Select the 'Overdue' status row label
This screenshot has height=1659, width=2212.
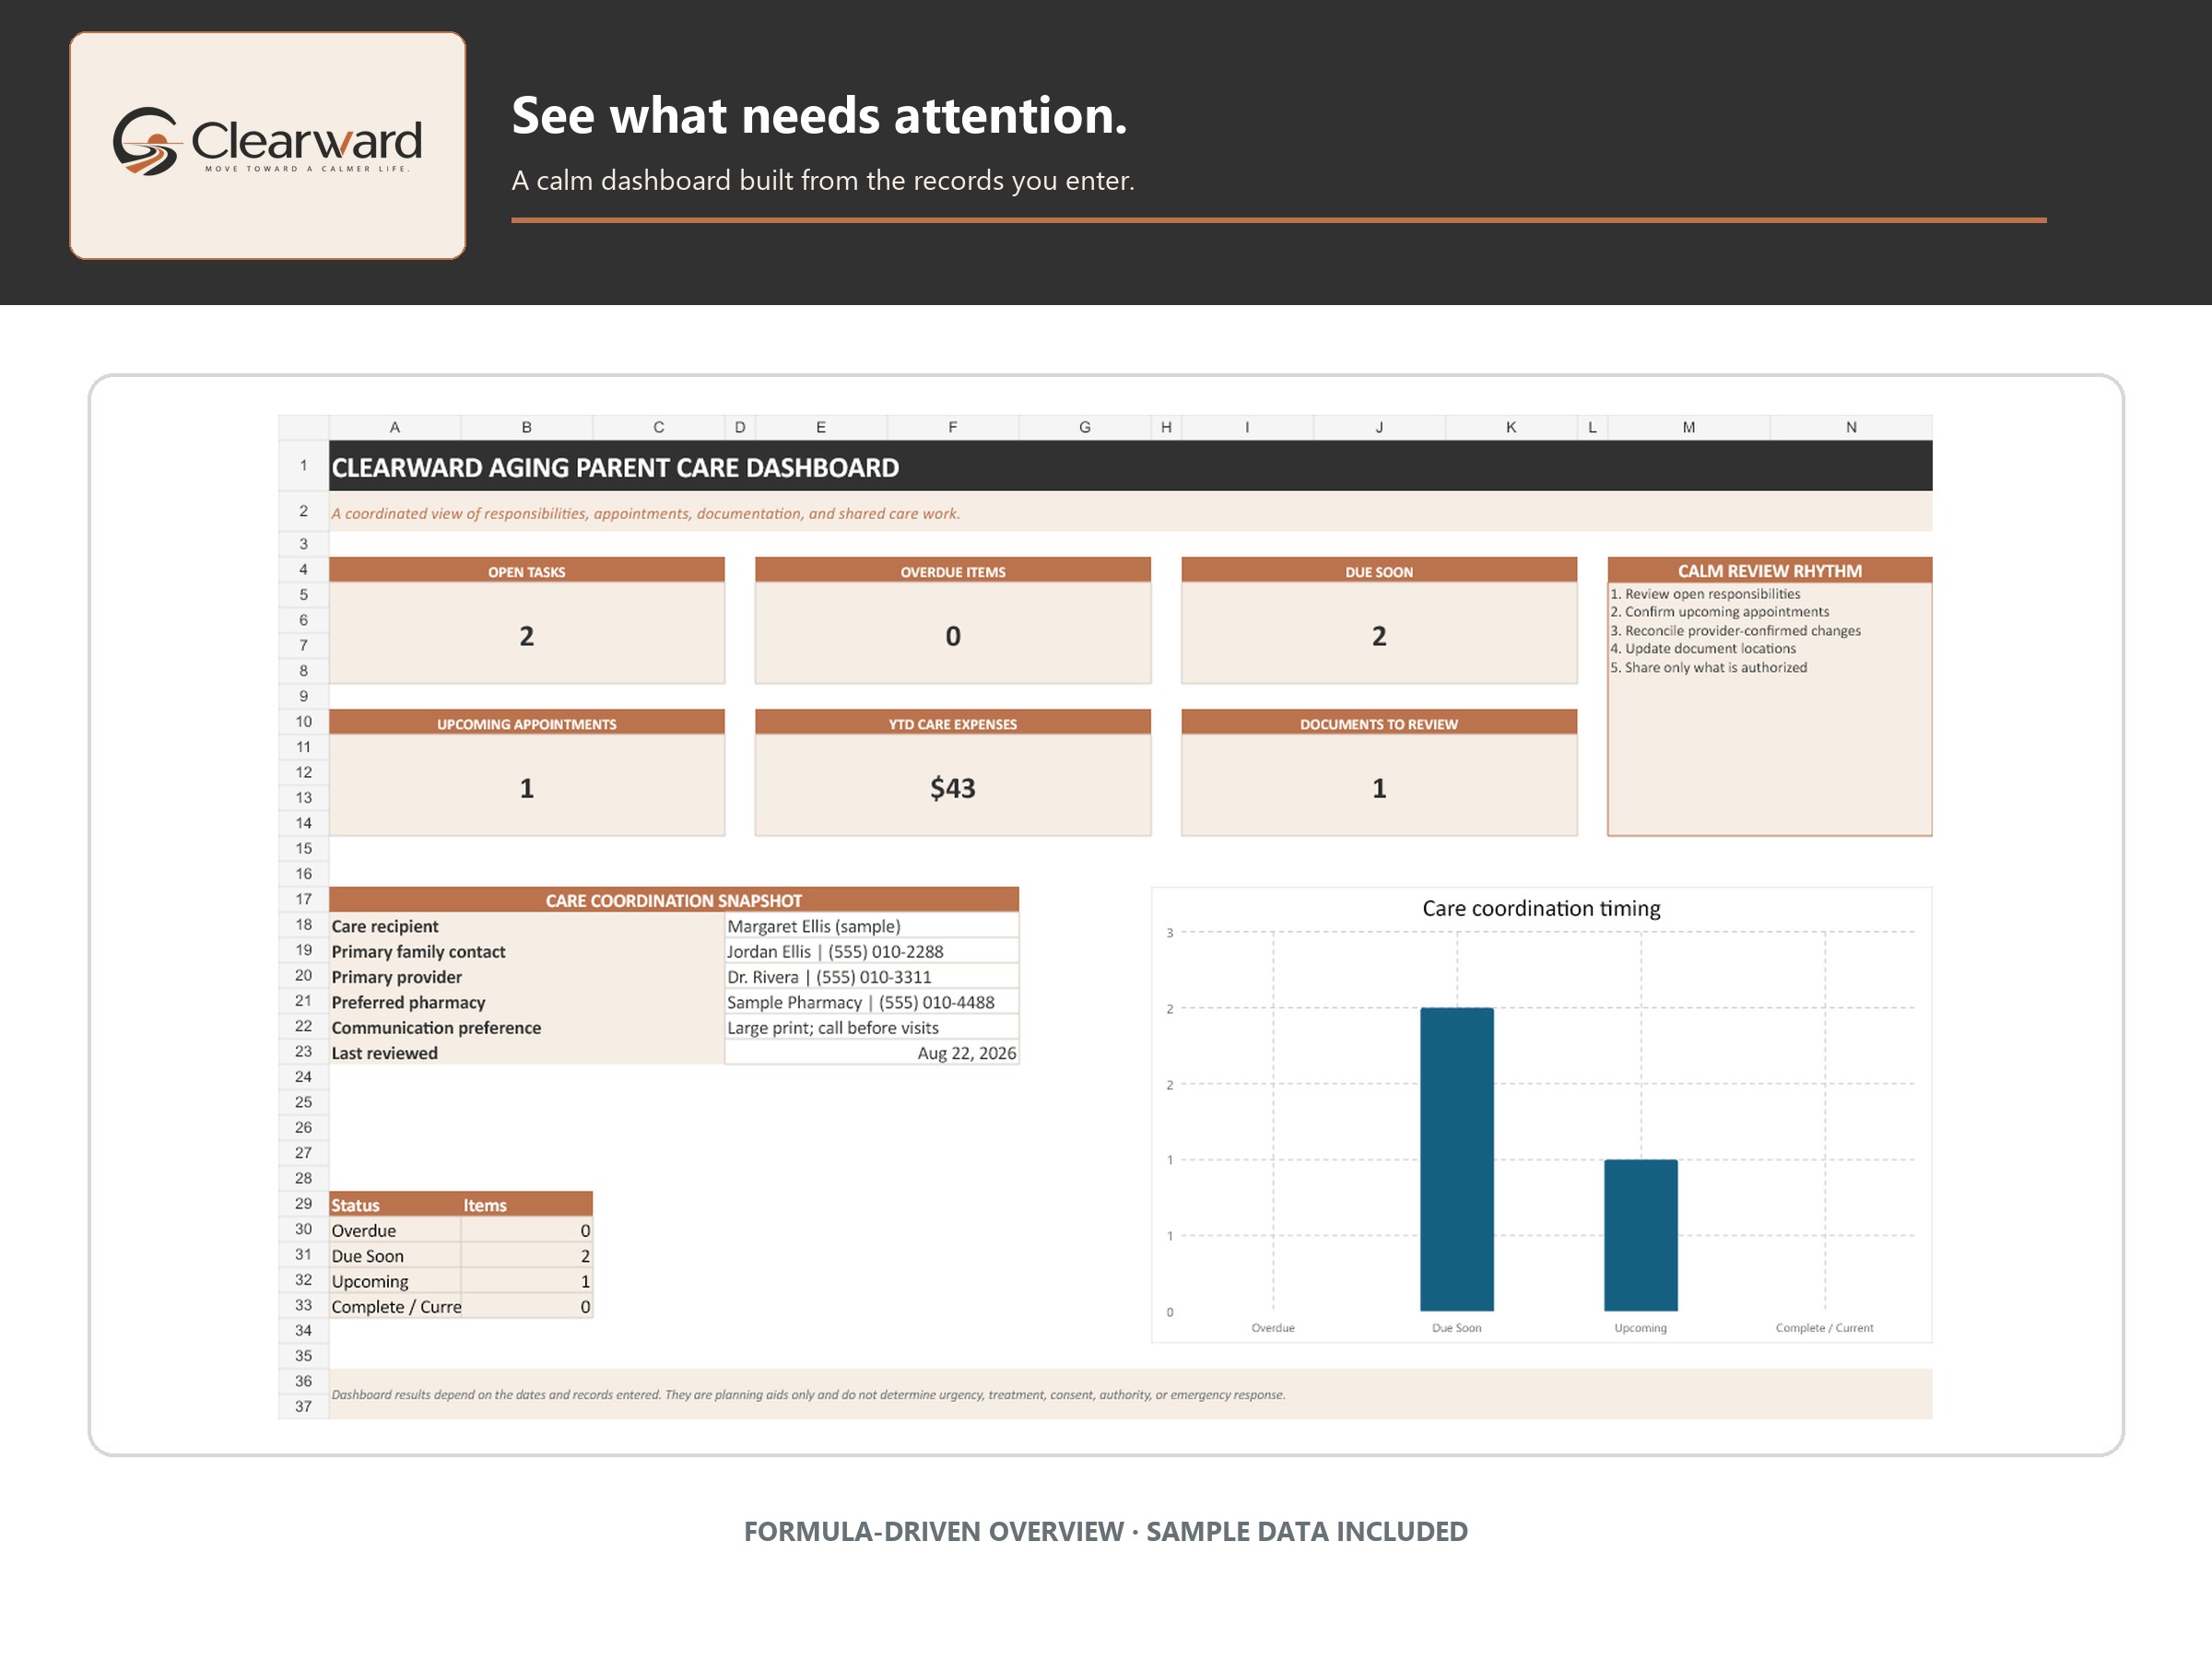click(395, 1230)
